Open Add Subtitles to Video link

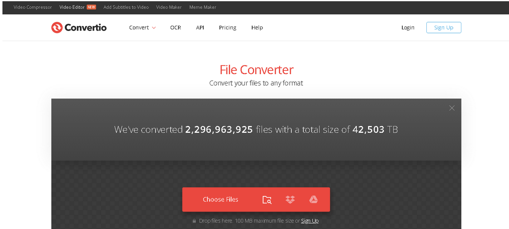click(x=126, y=7)
